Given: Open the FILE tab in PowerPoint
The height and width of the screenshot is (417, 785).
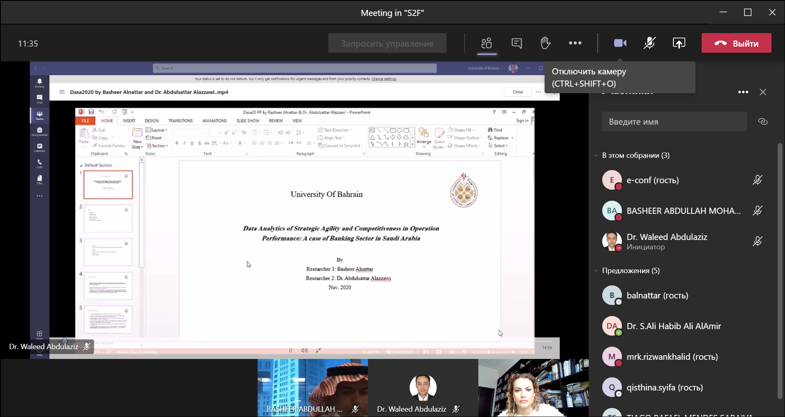Looking at the screenshot, I should [85, 121].
